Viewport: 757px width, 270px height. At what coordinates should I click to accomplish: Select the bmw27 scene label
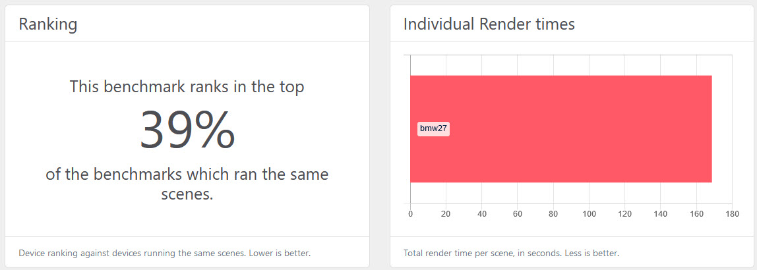pyautogui.click(x=433, y=128)
